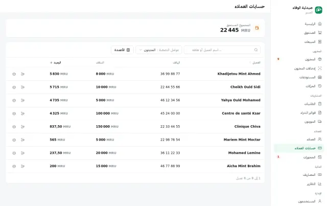
Task: Click the box icon beside المخزون
Action: click(320, 59)
